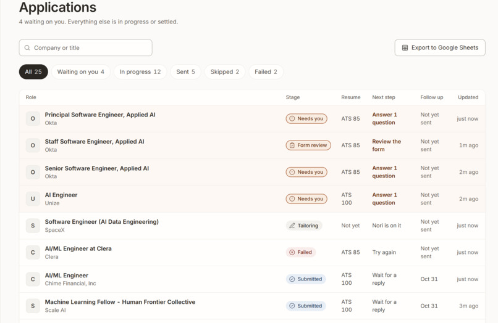
Task: Click the Stage column header
Action: pos(293,97)
